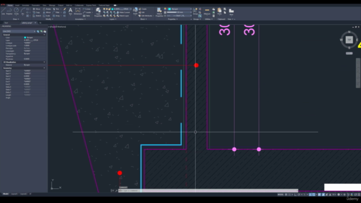This screenshot has height=203, width=361.
Task: Select the Line drawing tool
Action: [3, 11]
